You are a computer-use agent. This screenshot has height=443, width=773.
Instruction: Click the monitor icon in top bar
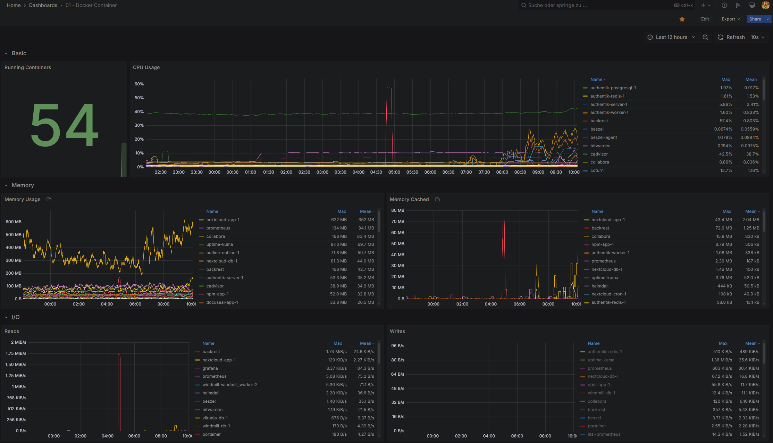point(752,5)
